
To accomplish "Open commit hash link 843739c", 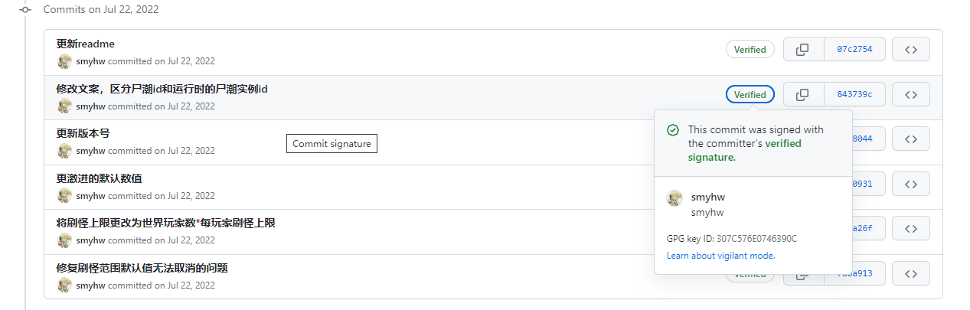I will point(854,95).
